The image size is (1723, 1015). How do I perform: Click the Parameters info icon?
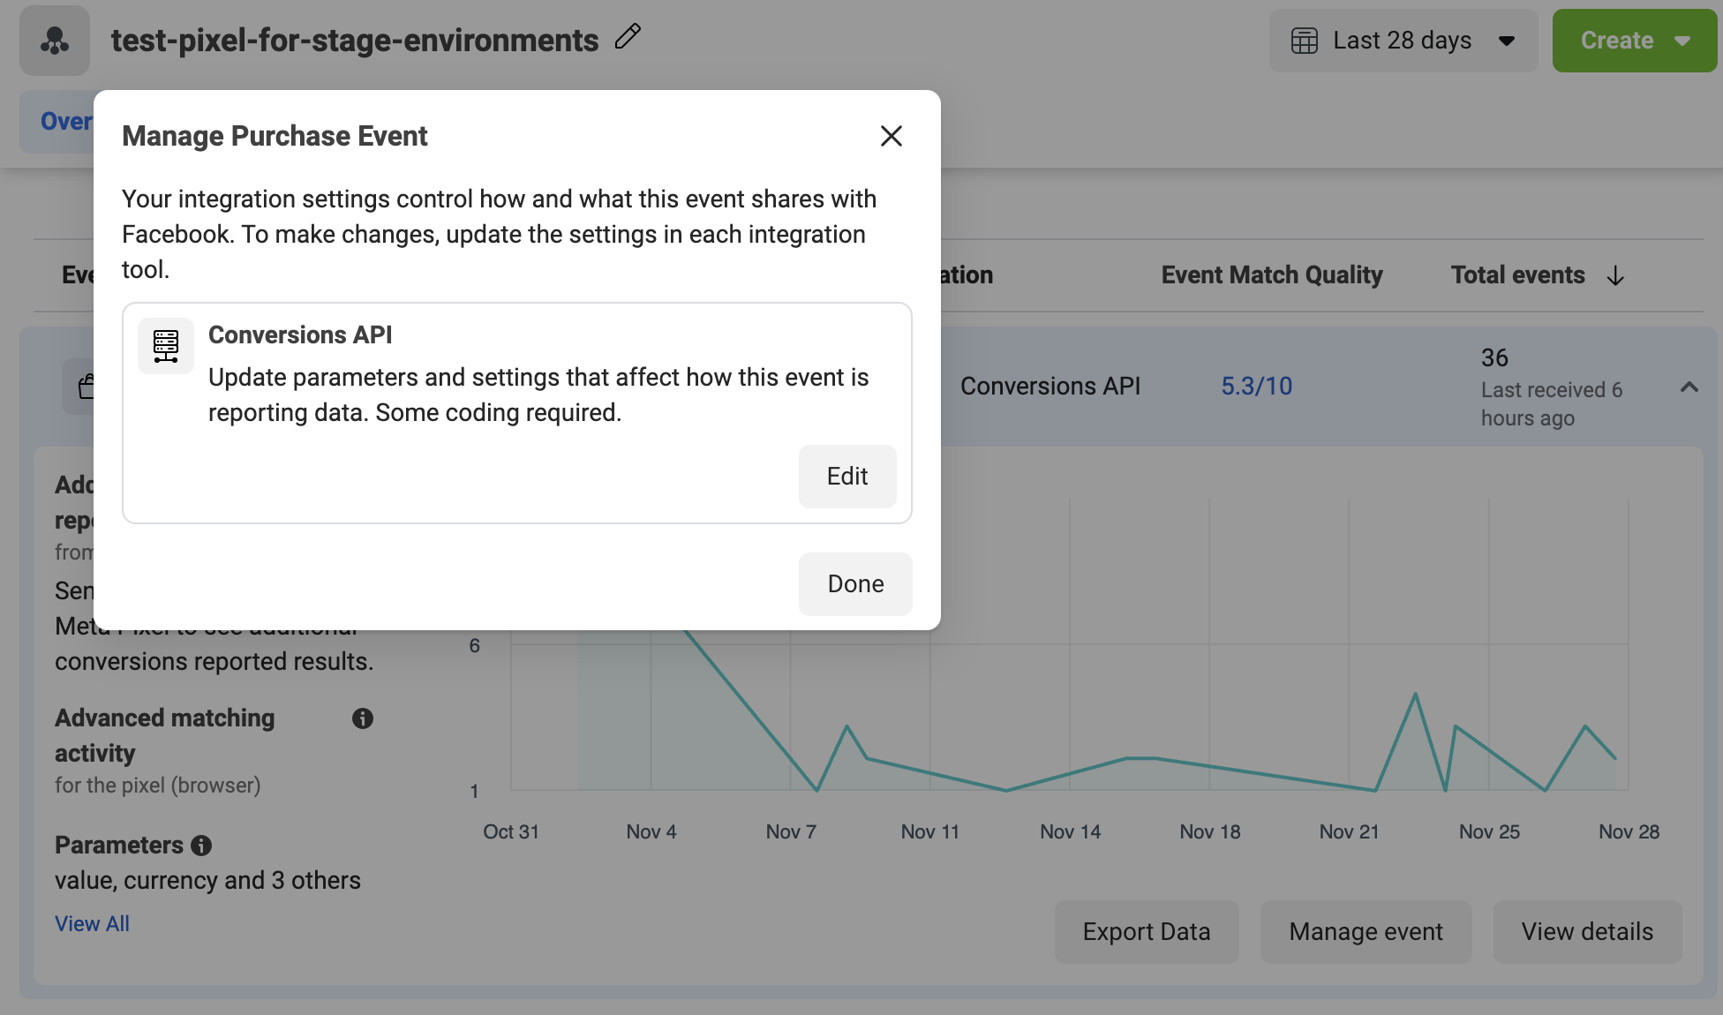201,846
